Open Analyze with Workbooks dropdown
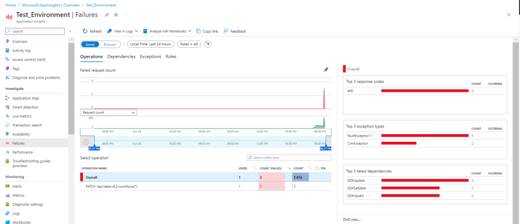520x224 pixels. coord(167,31)
